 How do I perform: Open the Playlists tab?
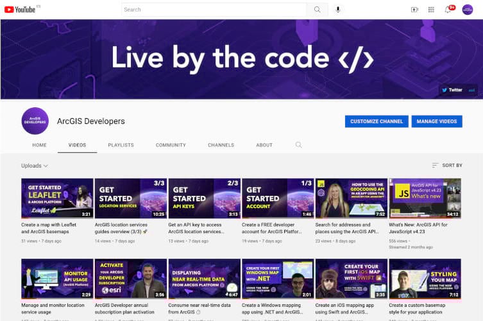pyautogui.click(x=121, y=145)
